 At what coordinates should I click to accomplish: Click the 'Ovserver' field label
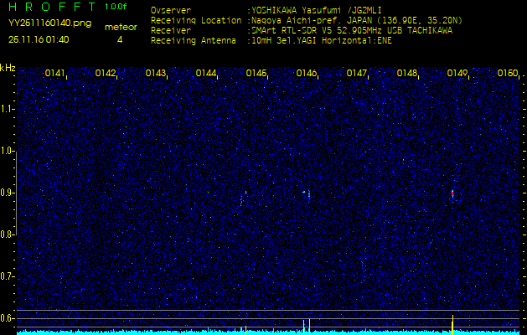click(171, 10)
